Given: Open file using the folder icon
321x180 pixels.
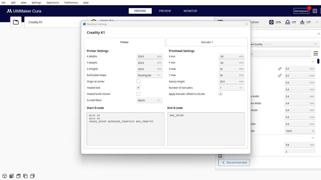Looking at the screenshot, I should click(x=16, y=22).
